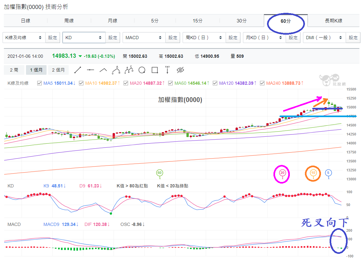Select the horizontal line drawing tool

tap(90, 70)
